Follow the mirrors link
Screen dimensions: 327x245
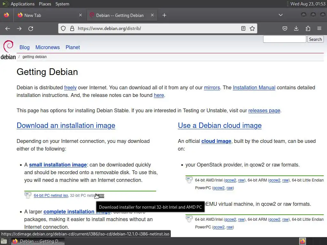212,87
